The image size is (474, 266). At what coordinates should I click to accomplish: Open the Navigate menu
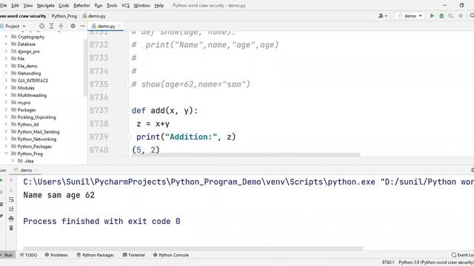45,5
